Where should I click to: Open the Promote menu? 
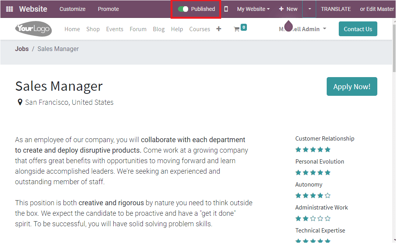click(108, 9)
